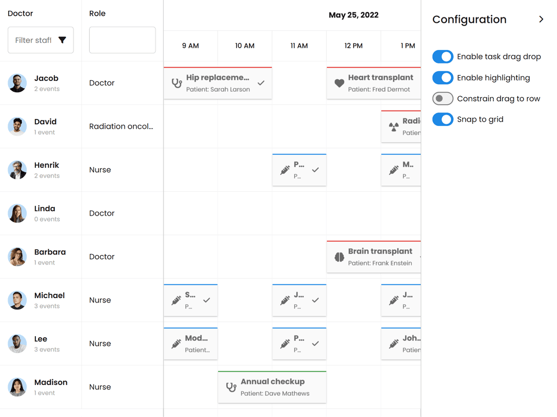This screenshot has width=557, height=417.
Task: Click the syringe icon on Henrik's 11 AM event
Action: pos(285,170)
